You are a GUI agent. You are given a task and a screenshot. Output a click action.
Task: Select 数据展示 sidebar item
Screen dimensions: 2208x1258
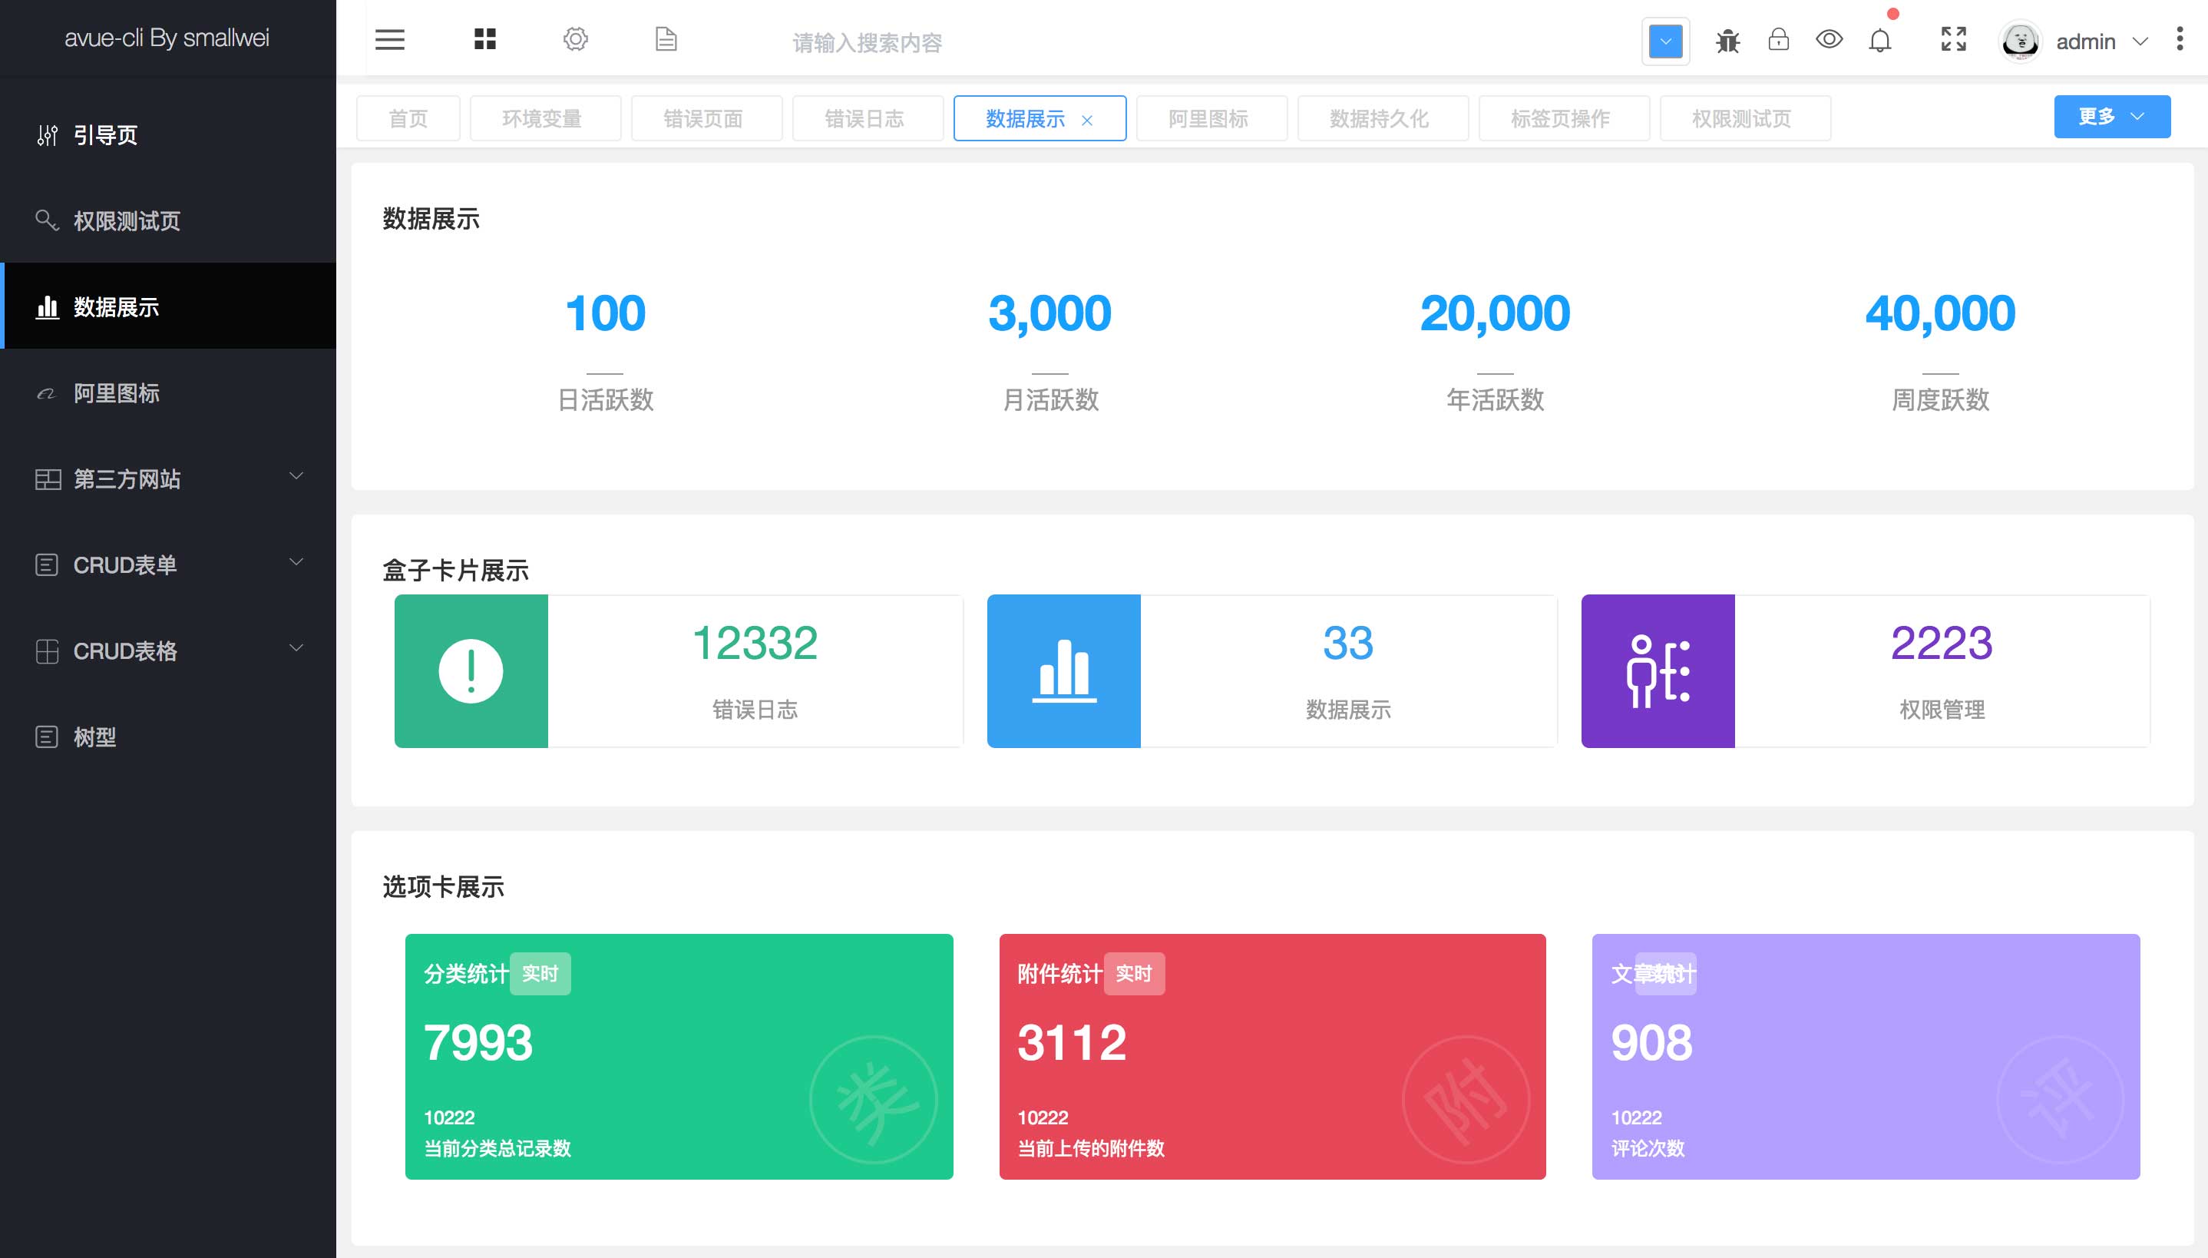pyautogui.click(x=168, y=306)
